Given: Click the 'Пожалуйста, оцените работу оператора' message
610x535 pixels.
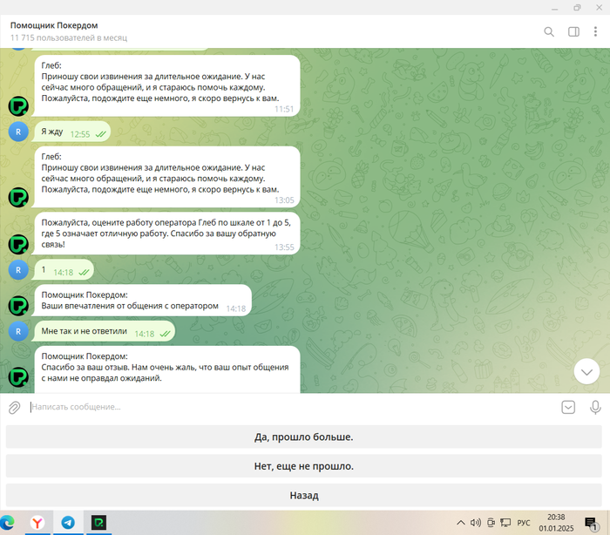Looking at the screenshot, I should 166,234.
